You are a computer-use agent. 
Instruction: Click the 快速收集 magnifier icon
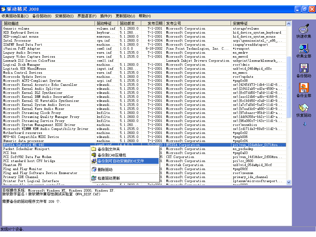(x=304, y=29)
